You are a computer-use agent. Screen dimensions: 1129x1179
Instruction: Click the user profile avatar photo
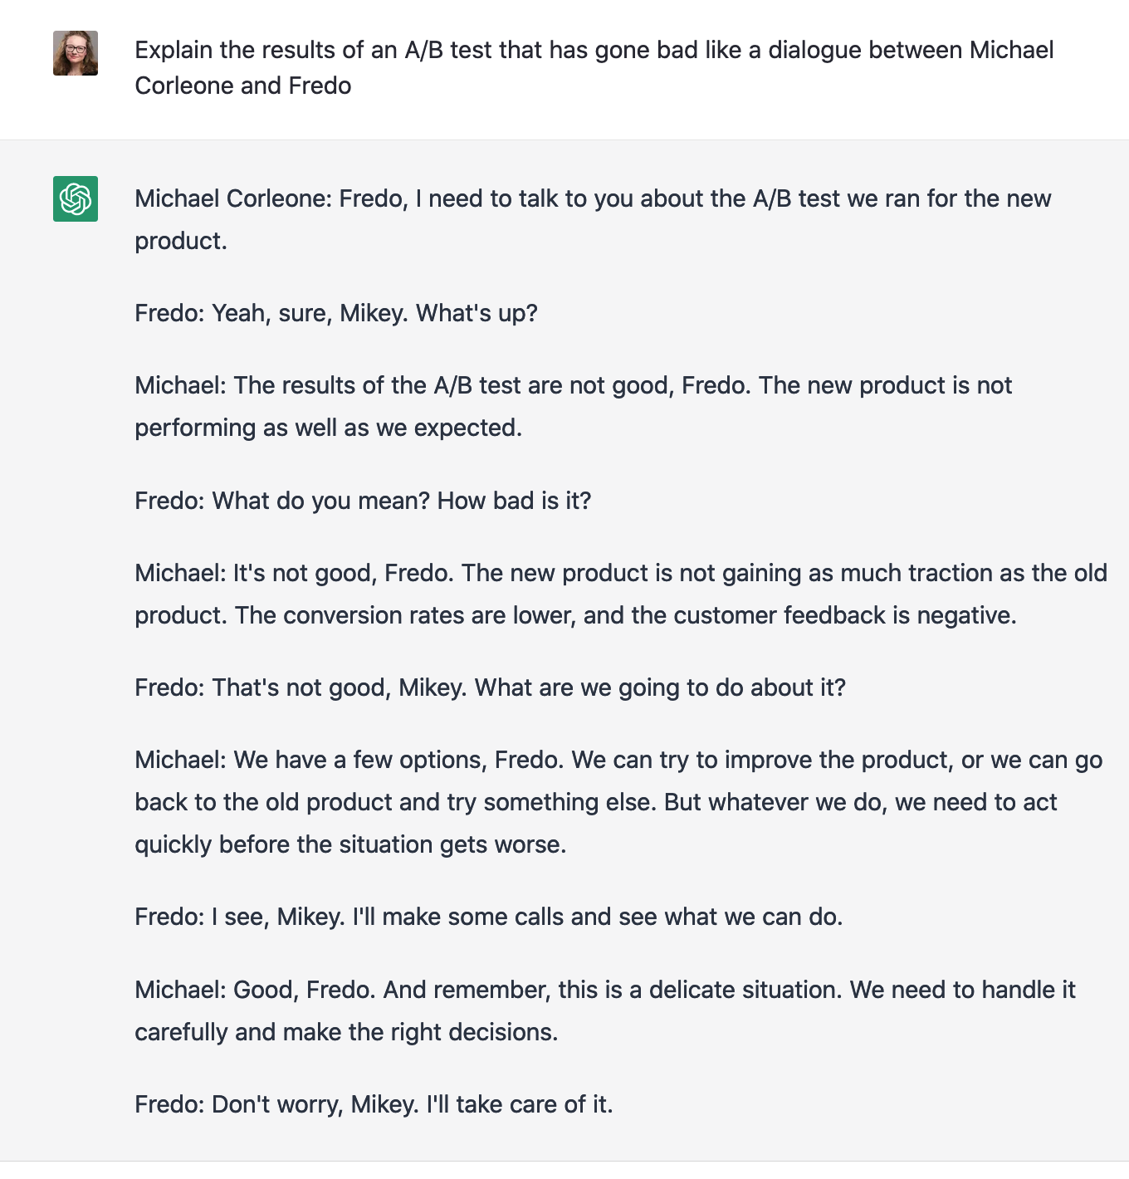tap(76, 53)
